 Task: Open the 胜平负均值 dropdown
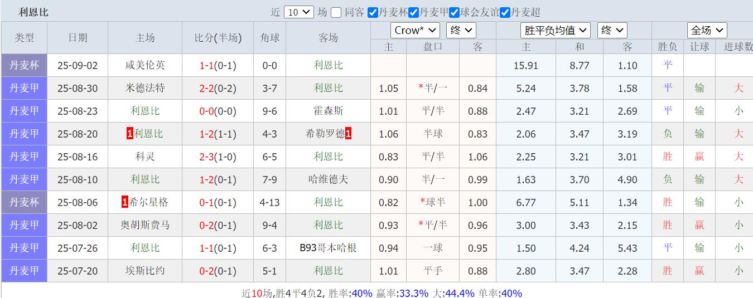(x=556, y=30)
